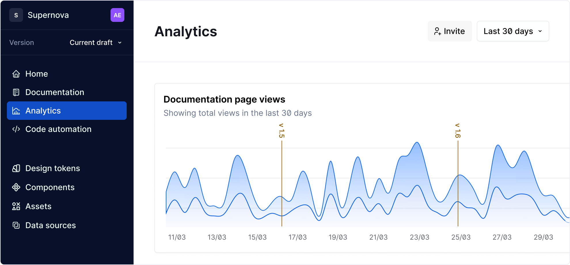Select the Documentation book icon
Viewport: 570px width, 265px height.
click(x=16, y=92)
